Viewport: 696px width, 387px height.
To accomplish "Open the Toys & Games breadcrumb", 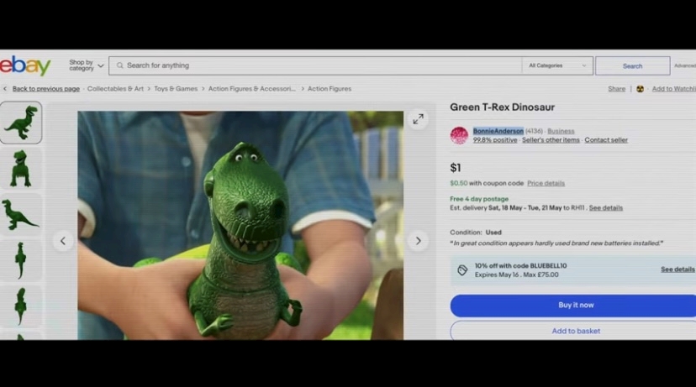I will pos(176,88).
